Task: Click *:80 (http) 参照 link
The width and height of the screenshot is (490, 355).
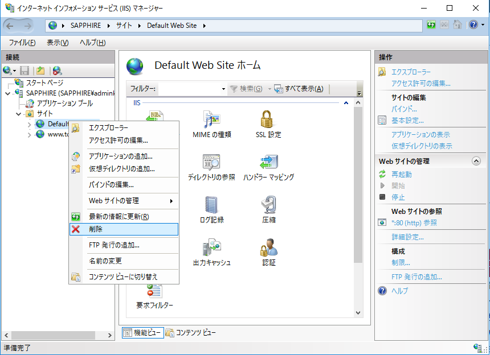Action: point(414,223)
